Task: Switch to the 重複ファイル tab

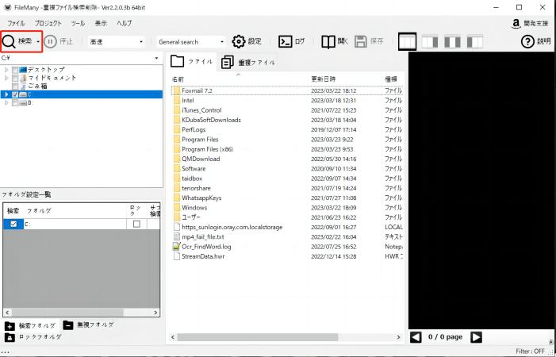Action: tap(248, 63)
